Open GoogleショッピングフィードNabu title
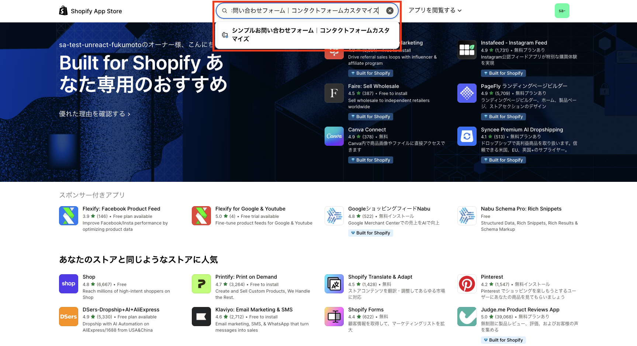The image size is (637, 346). click(x=389, y=209)
